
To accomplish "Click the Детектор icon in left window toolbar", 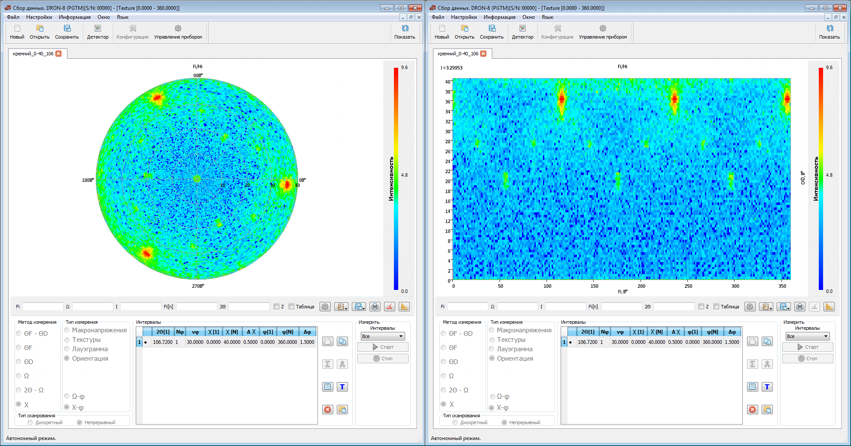I will [x=98, y=29].
